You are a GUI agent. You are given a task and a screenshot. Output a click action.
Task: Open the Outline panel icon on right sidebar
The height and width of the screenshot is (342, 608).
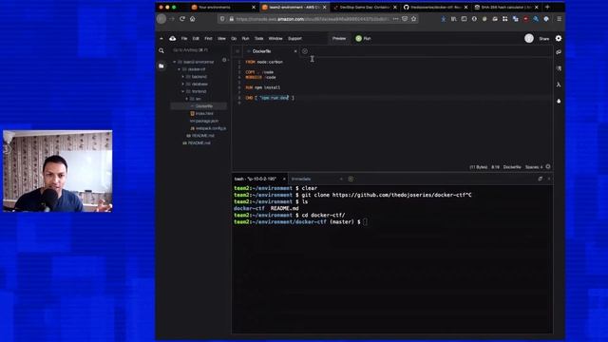[559, 68]
